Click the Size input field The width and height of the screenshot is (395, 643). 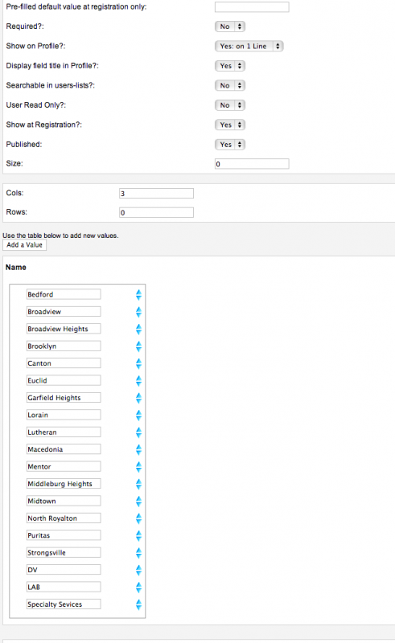252,164
